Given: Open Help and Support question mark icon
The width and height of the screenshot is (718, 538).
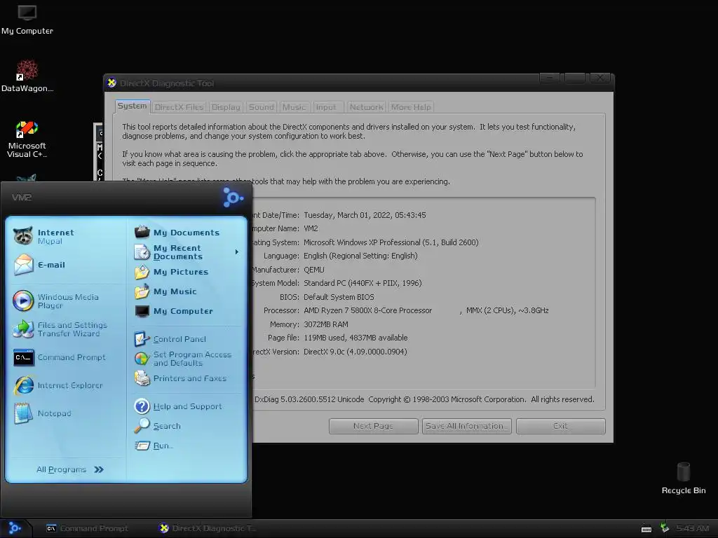Looking at the screenshot, I should click(142, 406).
